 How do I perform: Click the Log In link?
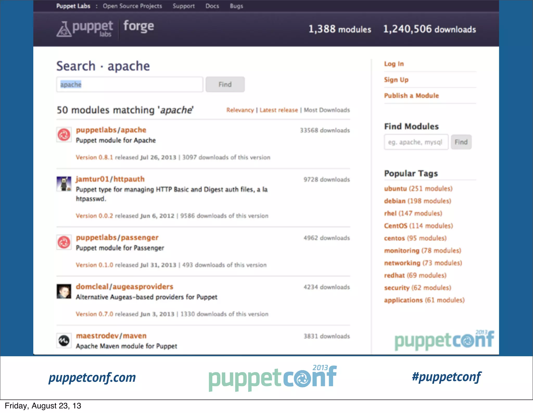394,64
